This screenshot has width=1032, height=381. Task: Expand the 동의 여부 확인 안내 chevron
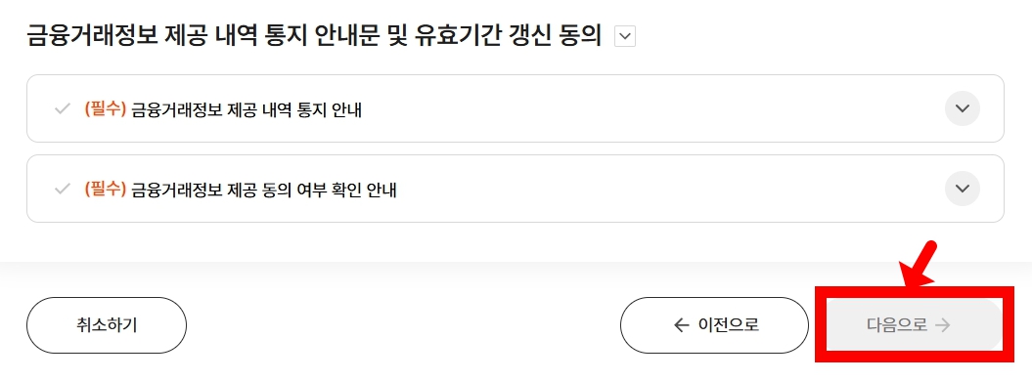pyautogui.click(x=963, y=189)
